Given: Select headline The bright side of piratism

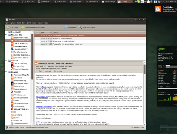Looking at the screenshot, I should [90, 39].
